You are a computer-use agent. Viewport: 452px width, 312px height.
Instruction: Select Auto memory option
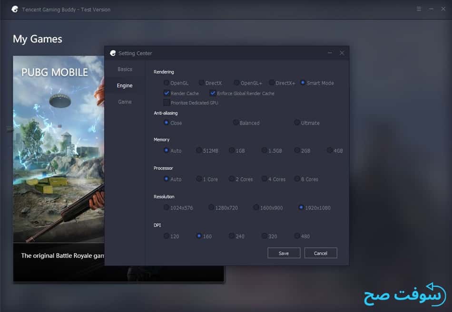click(167, 150)
